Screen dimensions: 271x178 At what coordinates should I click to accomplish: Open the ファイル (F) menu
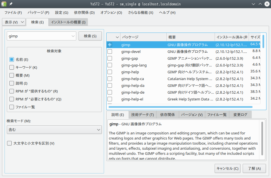[13, 12]
